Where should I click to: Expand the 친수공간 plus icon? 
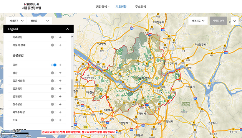60,104
